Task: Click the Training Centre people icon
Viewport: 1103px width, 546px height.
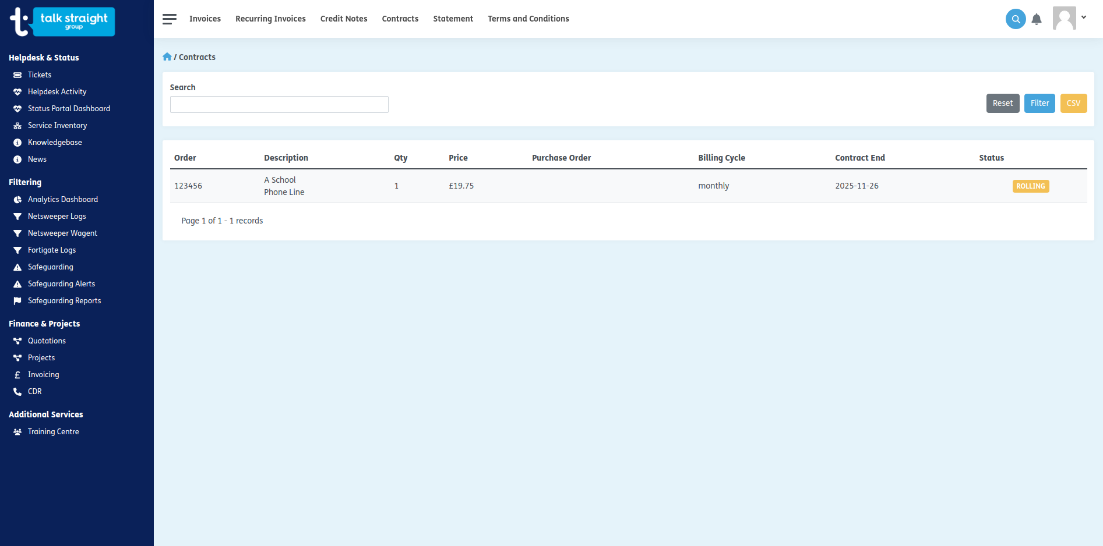Action: pos(17,432)
